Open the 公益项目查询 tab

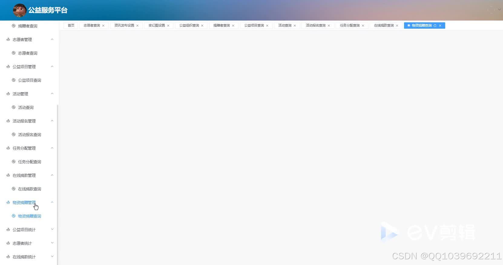point(254,25)
